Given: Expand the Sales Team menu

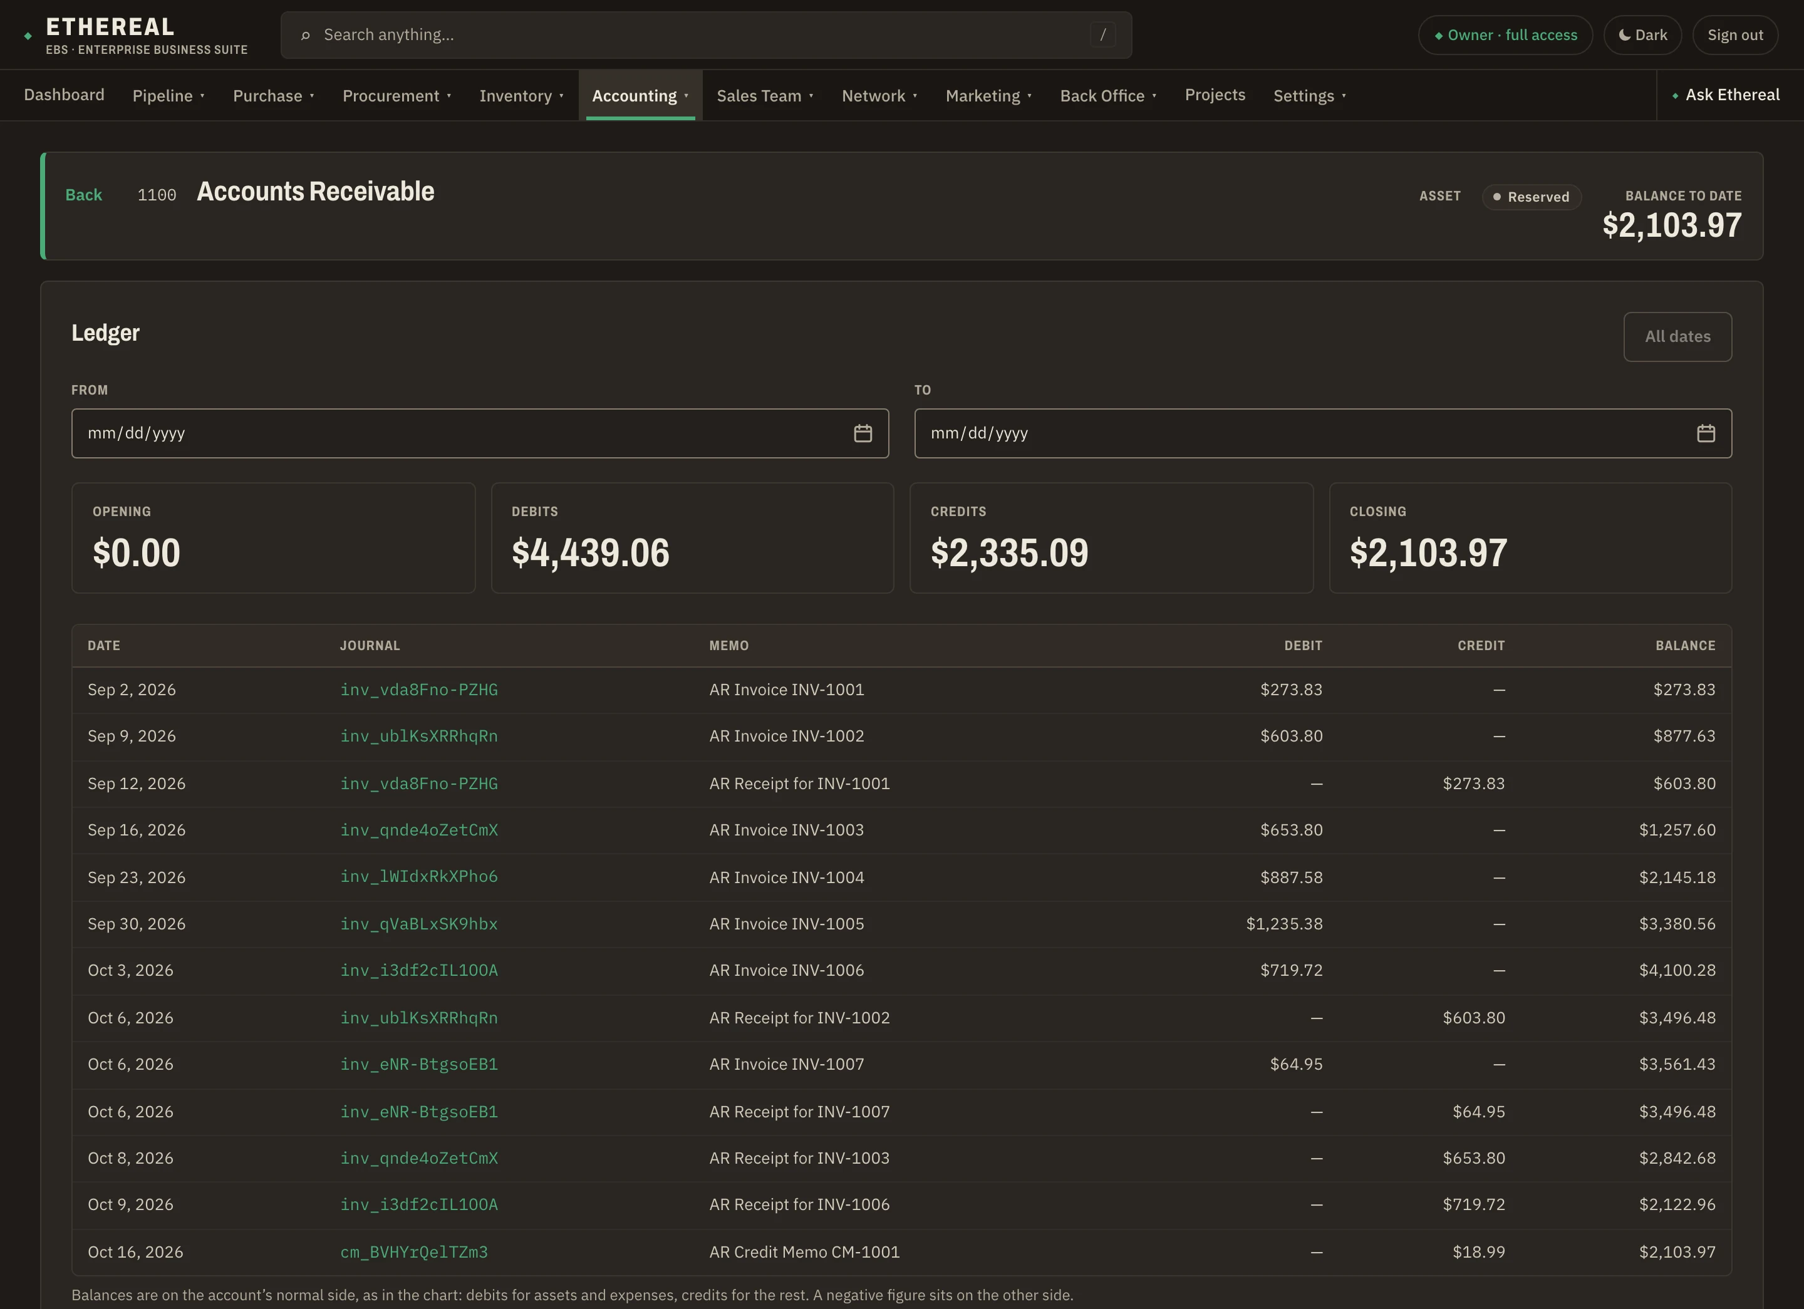Looking at the screenshot, I should pos(764,95).
